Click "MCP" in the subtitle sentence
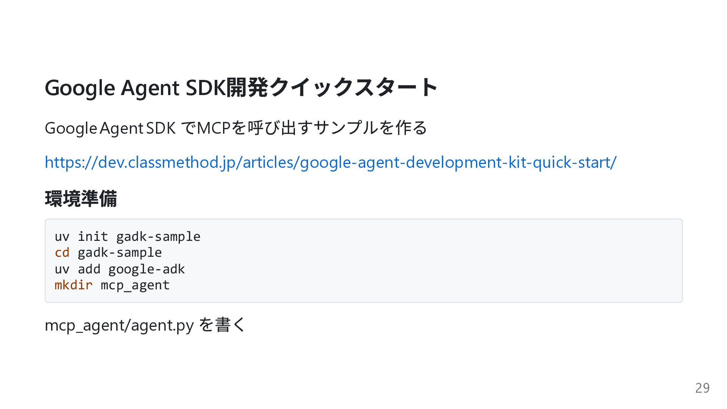 (214, 128)
